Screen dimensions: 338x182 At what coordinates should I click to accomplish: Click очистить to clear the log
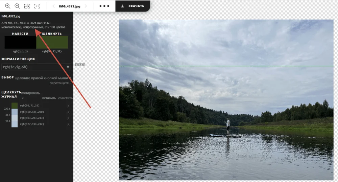click(65, 98)
